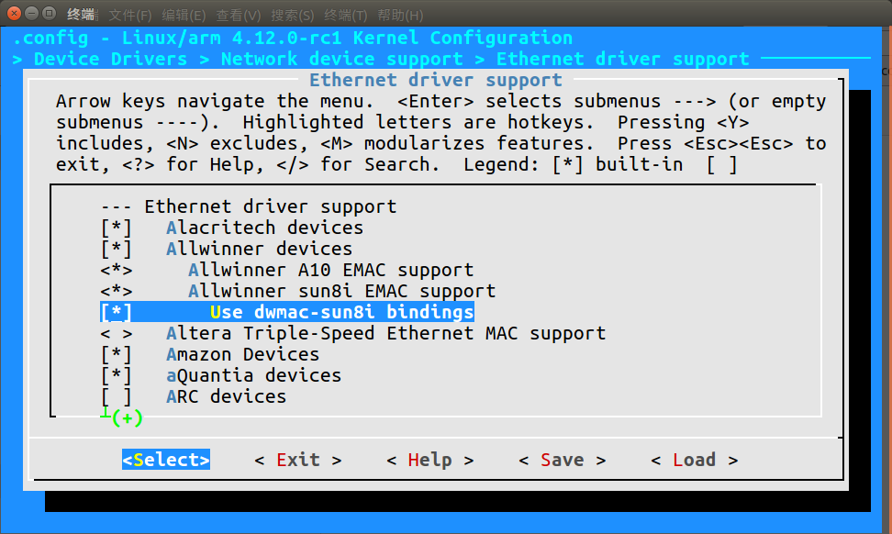This screenshot has width=892, height=534.
Task: Toggle Use dwmac-sun8i bindings checkbox
Action: (116, 312)
